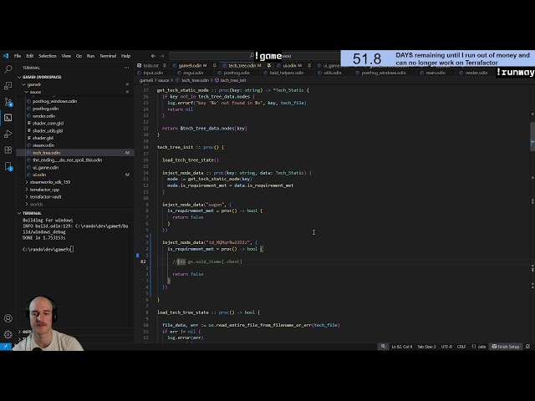Viewport: 535px width, 401px height.
Task: Open notifications bell in status bar
Action: pos(527,347)
